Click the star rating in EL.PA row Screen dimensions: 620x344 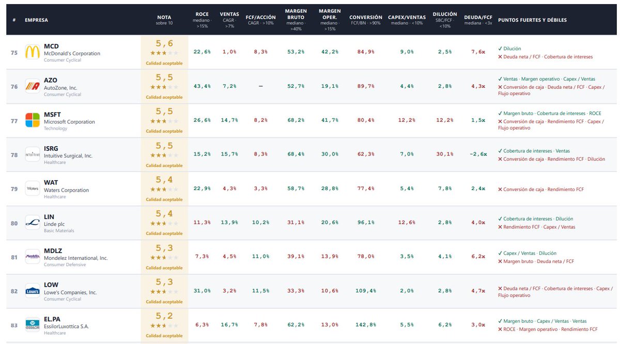pyautogui.click(x=164, y=326)
